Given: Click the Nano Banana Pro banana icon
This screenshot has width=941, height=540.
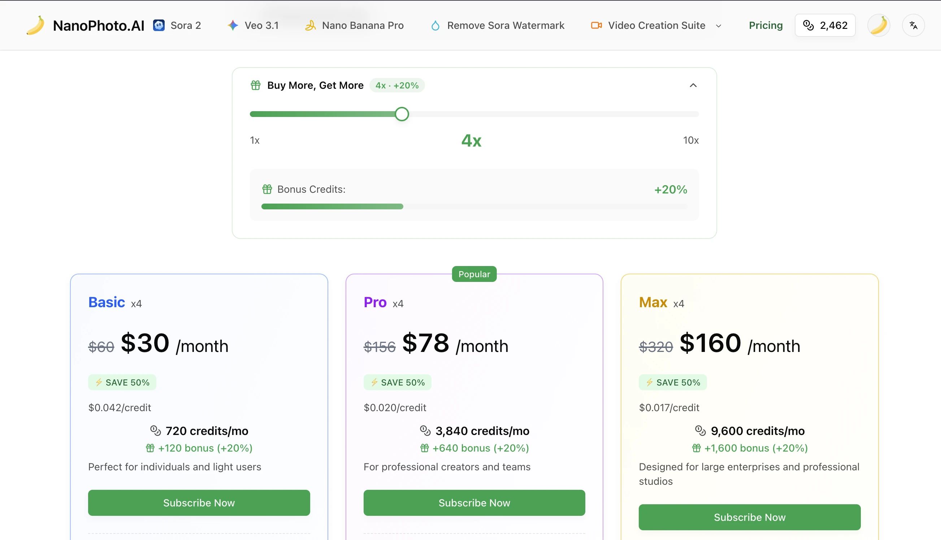Looking at the screenshot, I should 310,25.
